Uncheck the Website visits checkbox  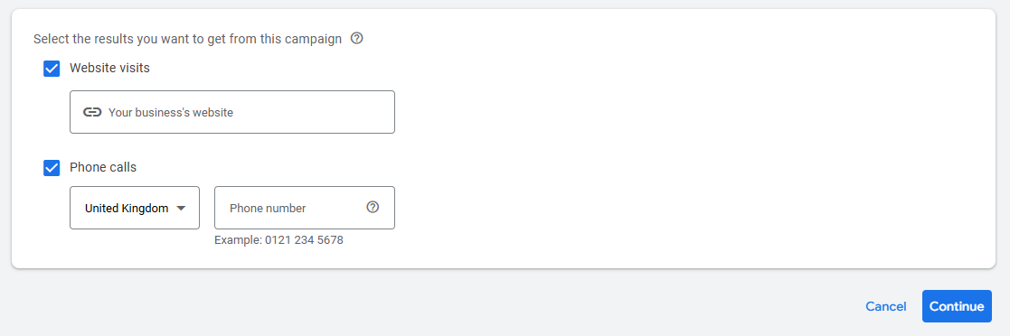pyautogui.click(x=52, y=69)
